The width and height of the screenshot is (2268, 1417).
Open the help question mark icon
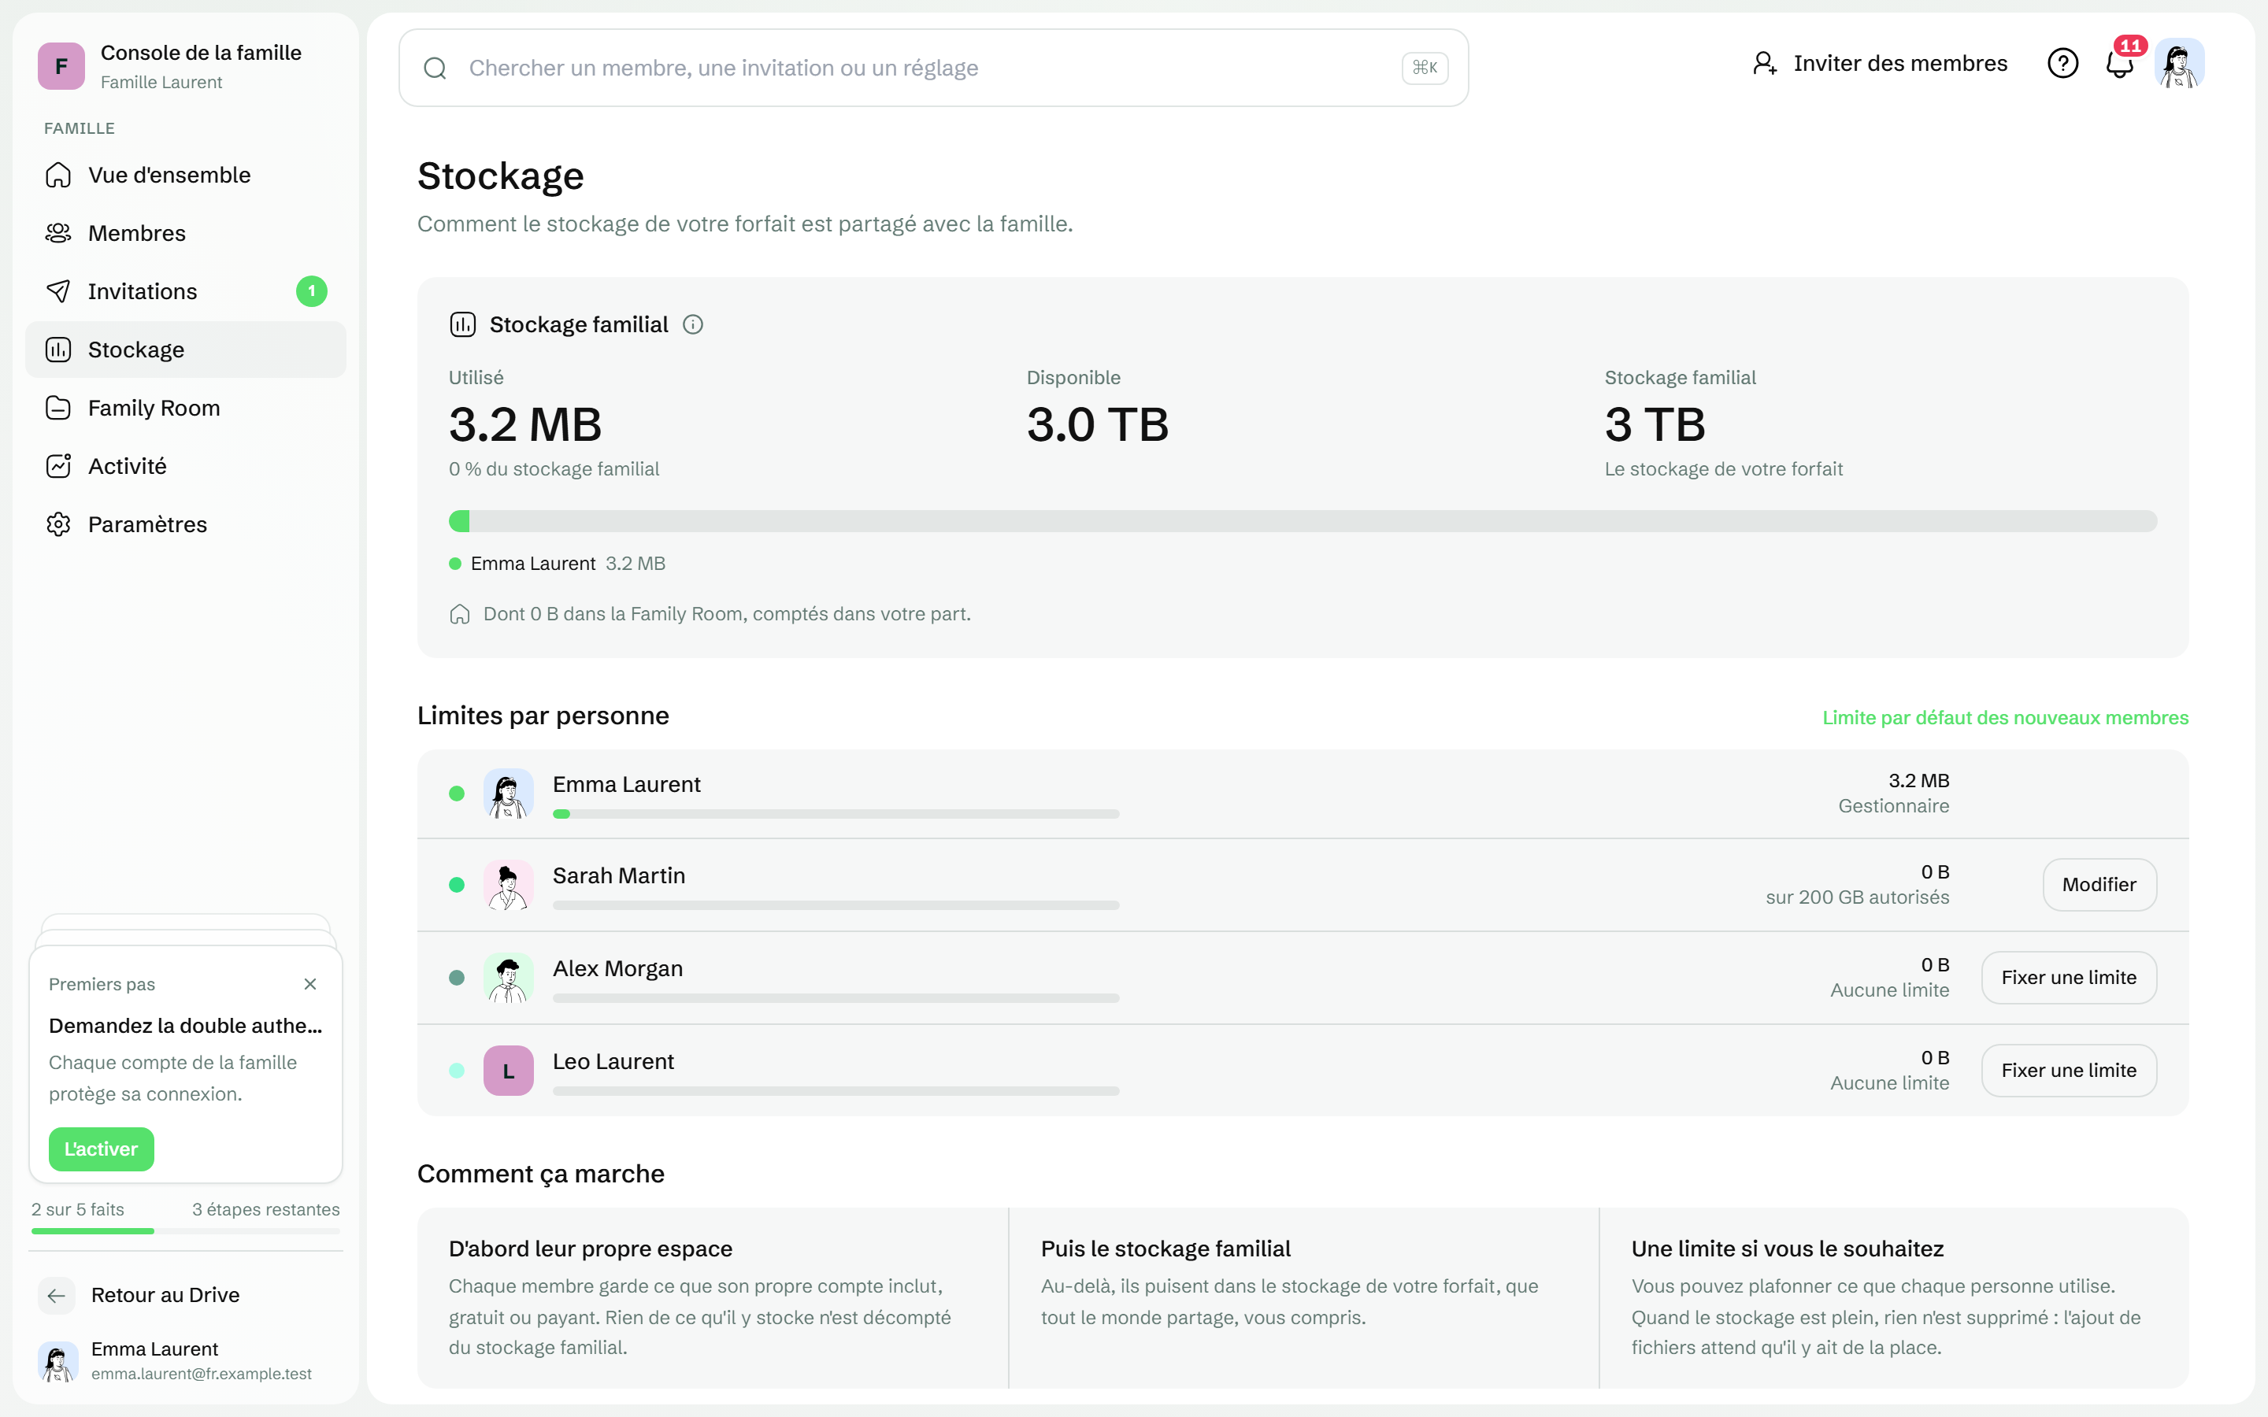point(2062,64)
